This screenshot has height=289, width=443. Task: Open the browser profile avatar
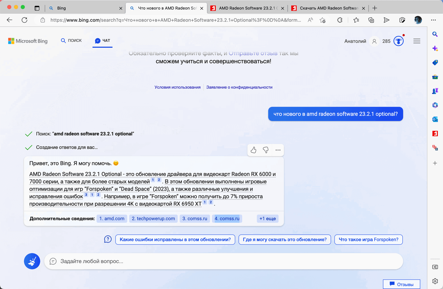[x=418, y=20]
